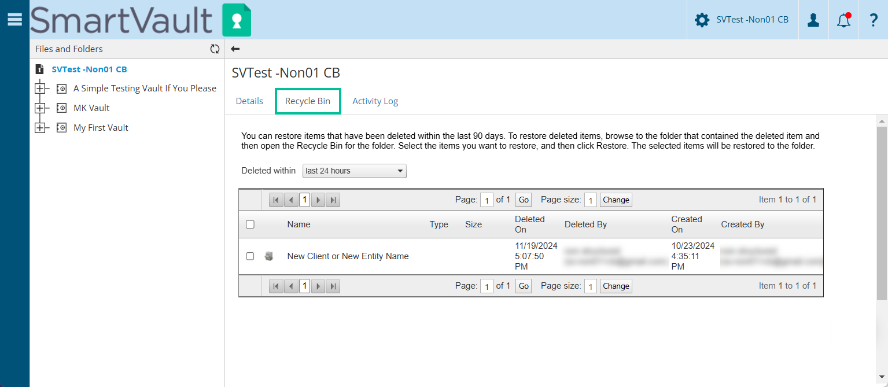Click scrollbar up arrow in content pane

(x=882, y=121)
